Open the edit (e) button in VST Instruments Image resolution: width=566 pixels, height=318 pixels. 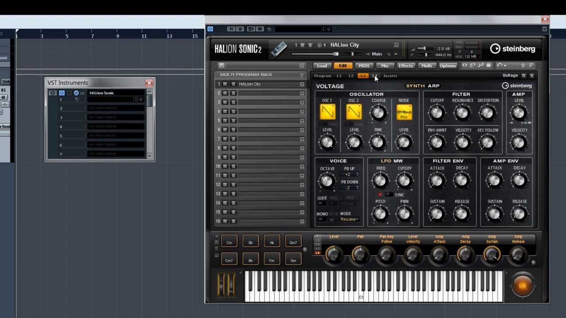(76, 93)
